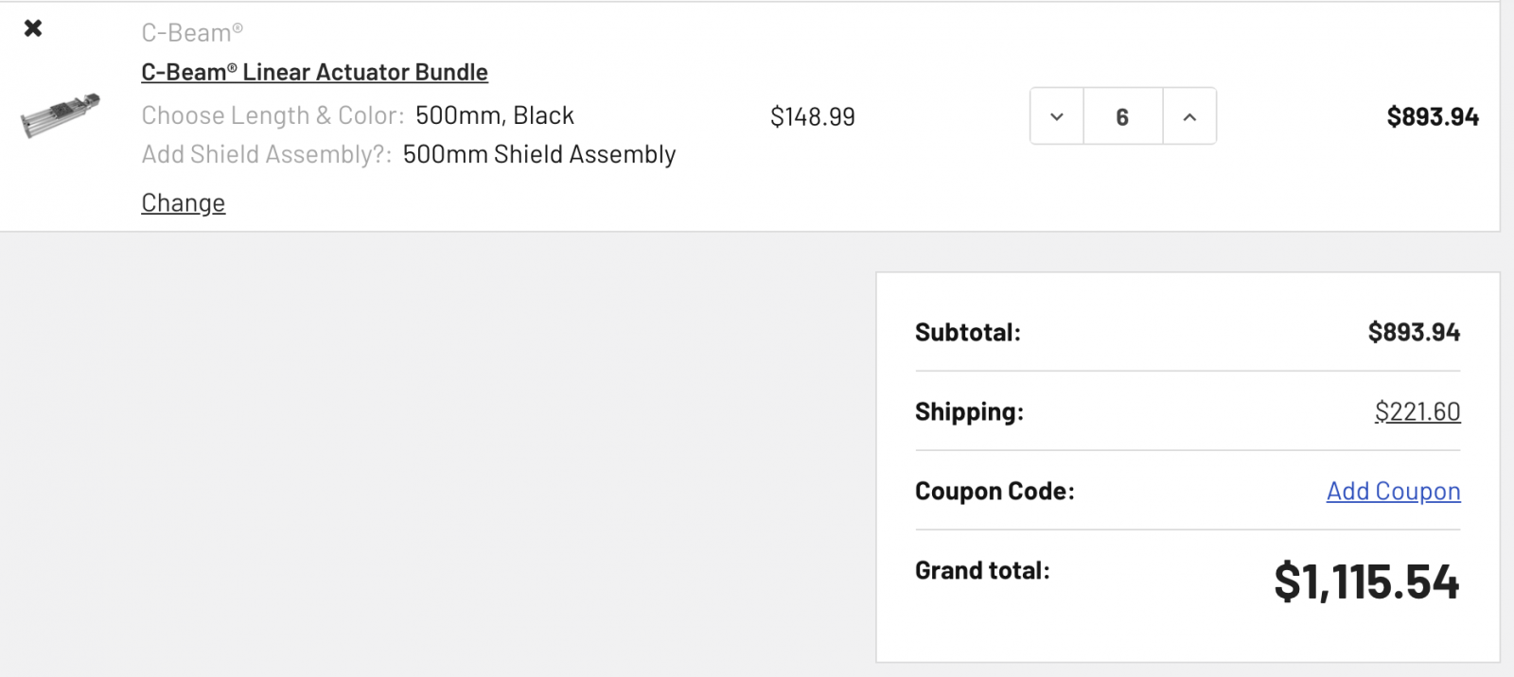Click the 500mm Shield Assembly option text
This screenshot has width=1514, height=677.
tap(539, 154)
